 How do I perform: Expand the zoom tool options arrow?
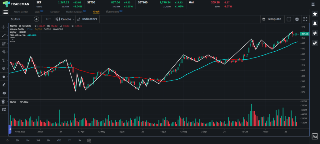tap(7, 68)
